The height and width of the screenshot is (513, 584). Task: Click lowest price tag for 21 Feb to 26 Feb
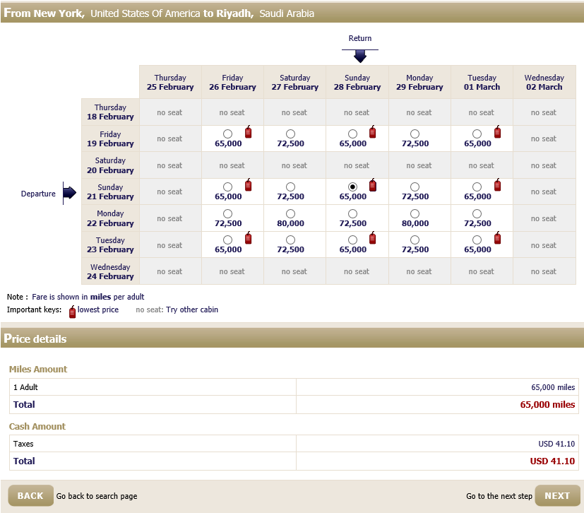pyautogui.click(x=248, y=185)
